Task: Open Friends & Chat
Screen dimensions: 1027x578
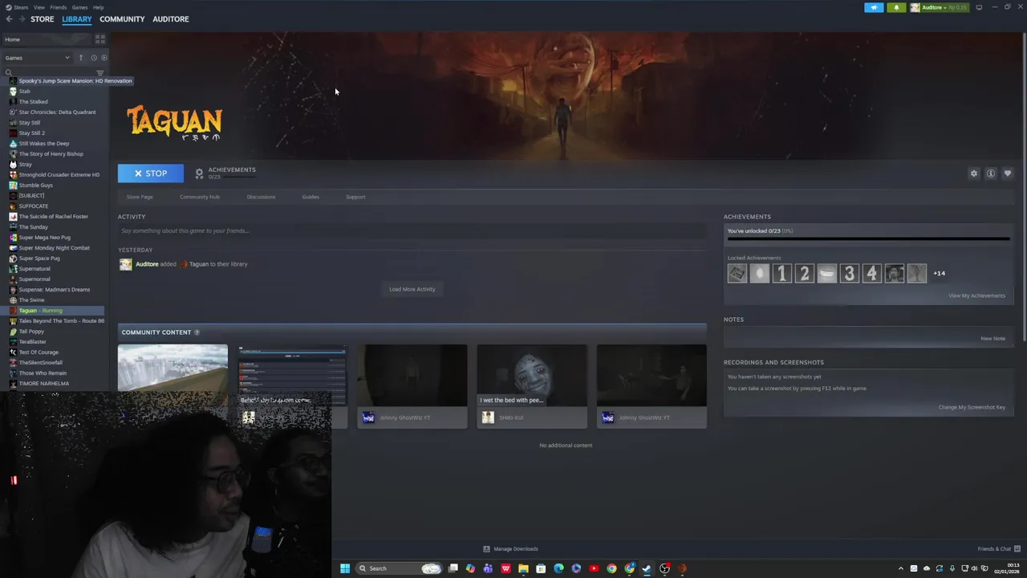Action: tap(999, 549)
